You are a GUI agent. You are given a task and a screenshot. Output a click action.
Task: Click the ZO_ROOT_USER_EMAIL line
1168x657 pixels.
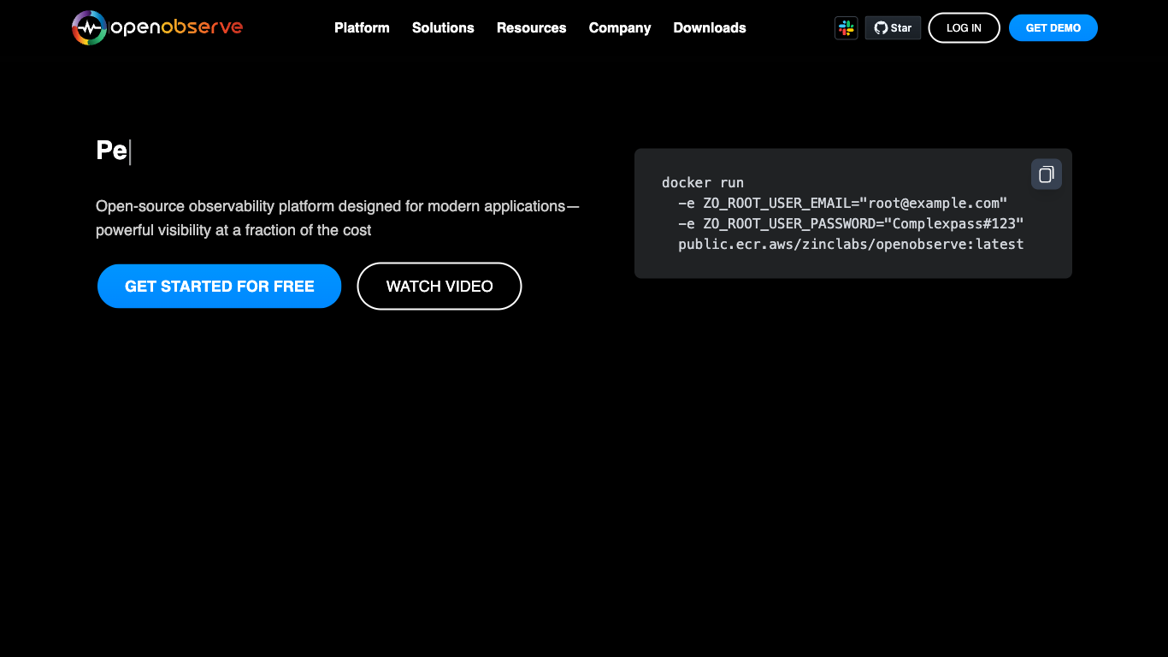click(x=842, y=203)
